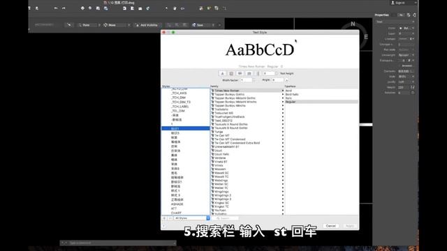Expand the Verdana family arrow
447x251 pixels.
[283, 158]
